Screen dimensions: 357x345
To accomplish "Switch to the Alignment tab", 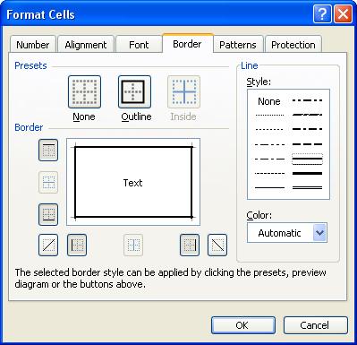I will coord(86,45).
